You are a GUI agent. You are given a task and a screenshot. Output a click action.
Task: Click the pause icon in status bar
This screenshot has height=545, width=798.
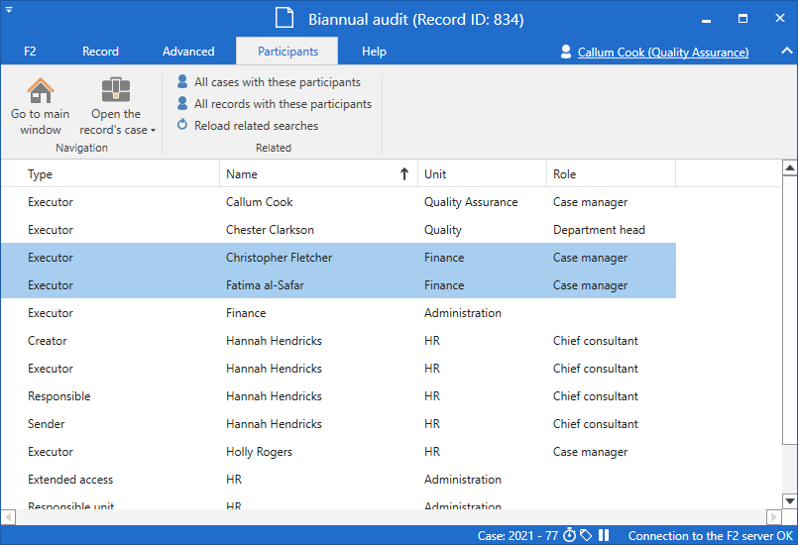[604, 536]
